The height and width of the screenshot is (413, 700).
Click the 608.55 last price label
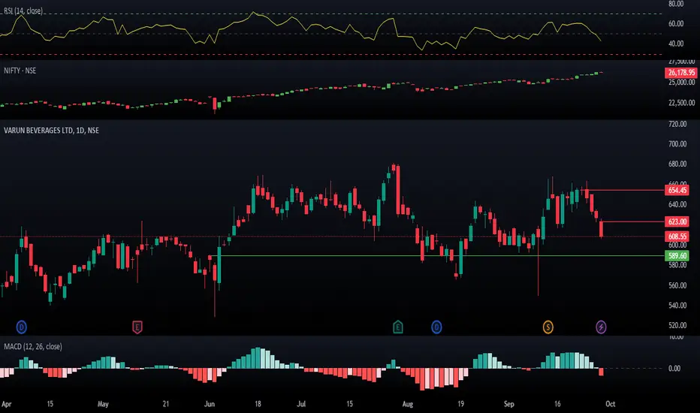[x=677, y=237]
